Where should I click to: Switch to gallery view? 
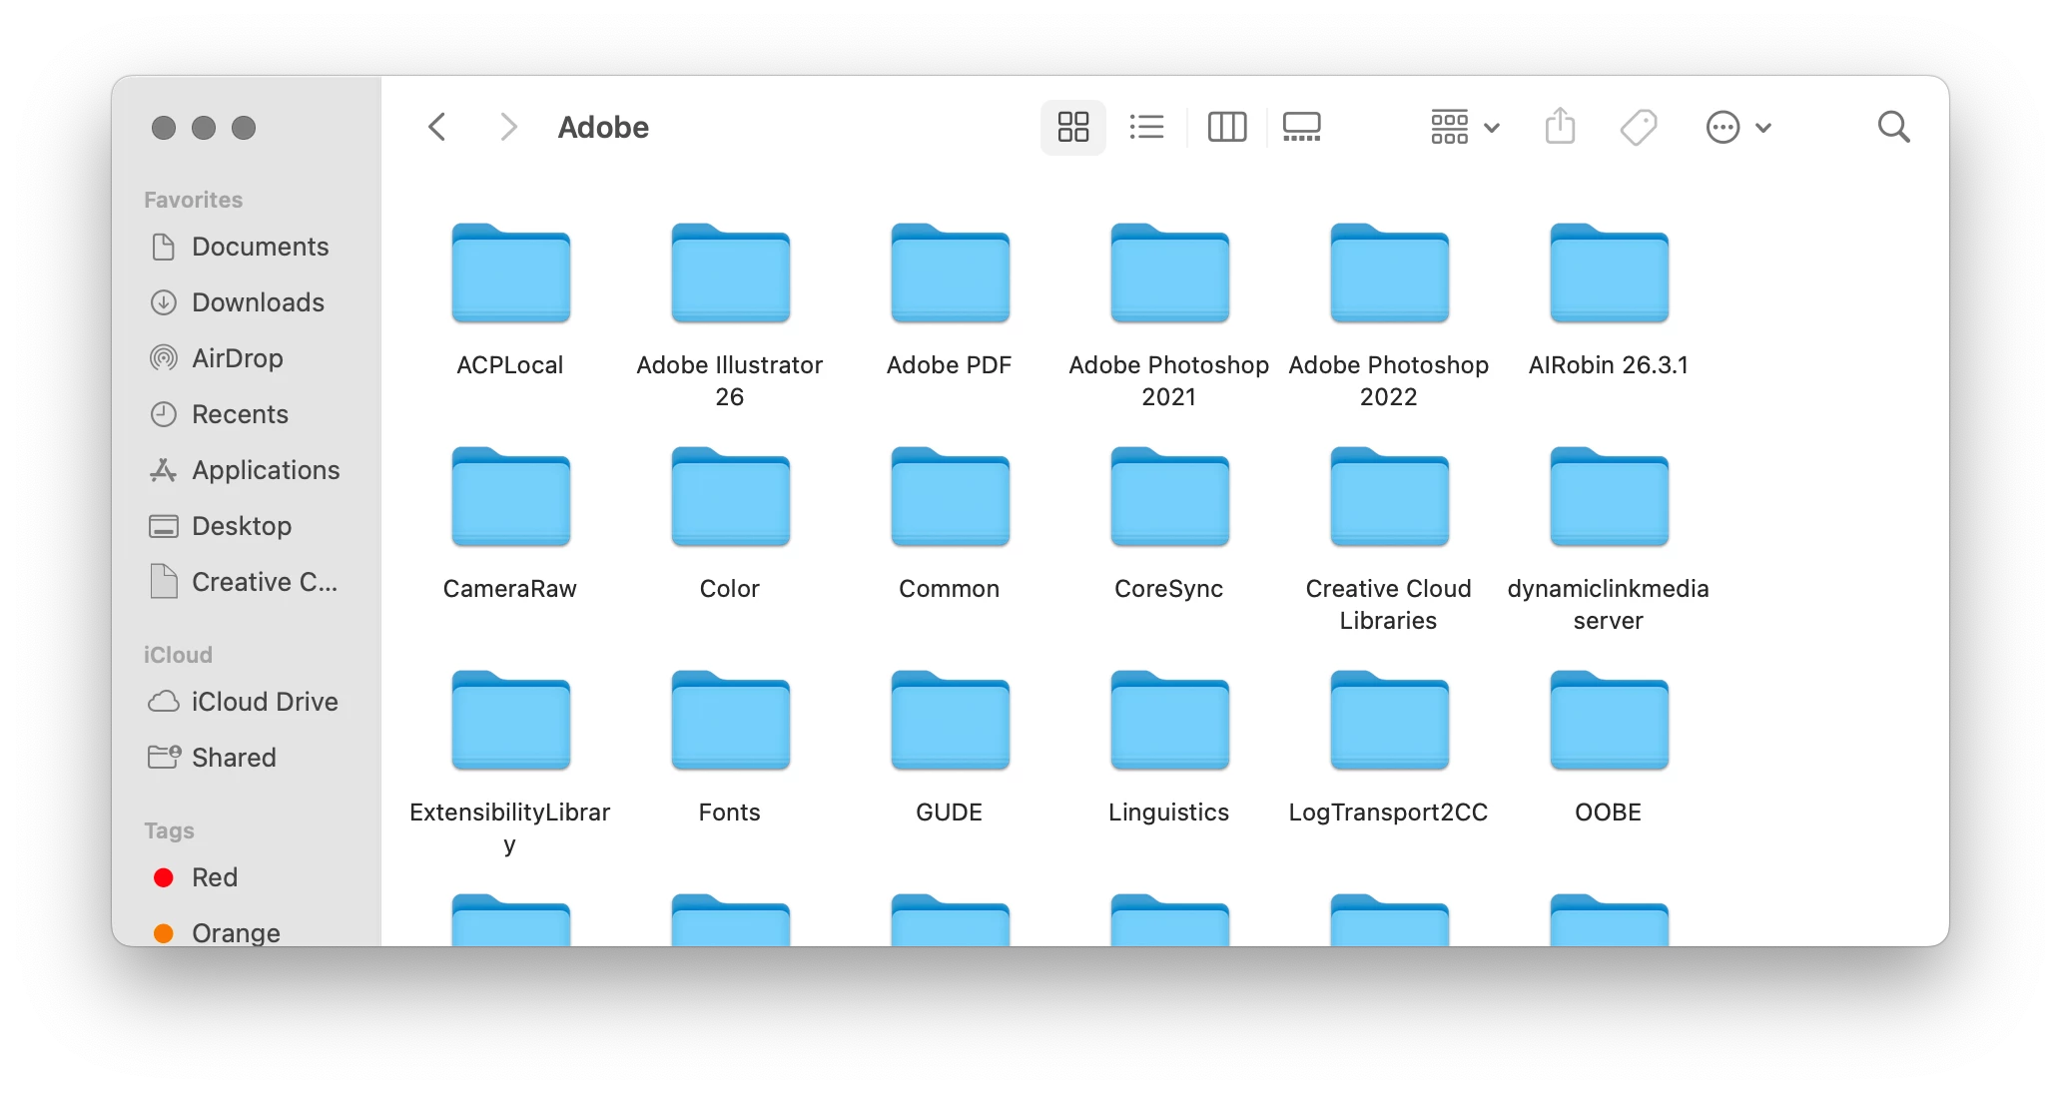point(1301,127)
